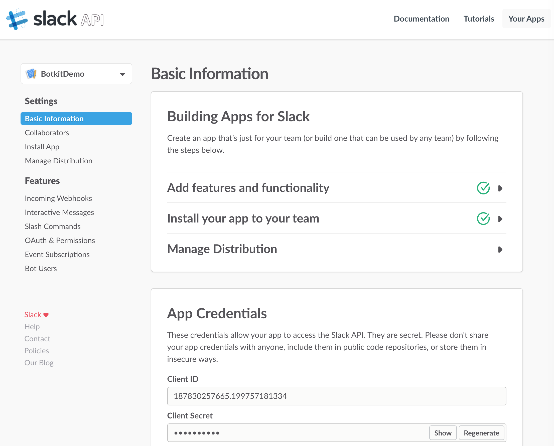The width and height of the screenshot is (554, 446).
Task: Go to Event Subscriptions settings
Action: pos(57,254)
